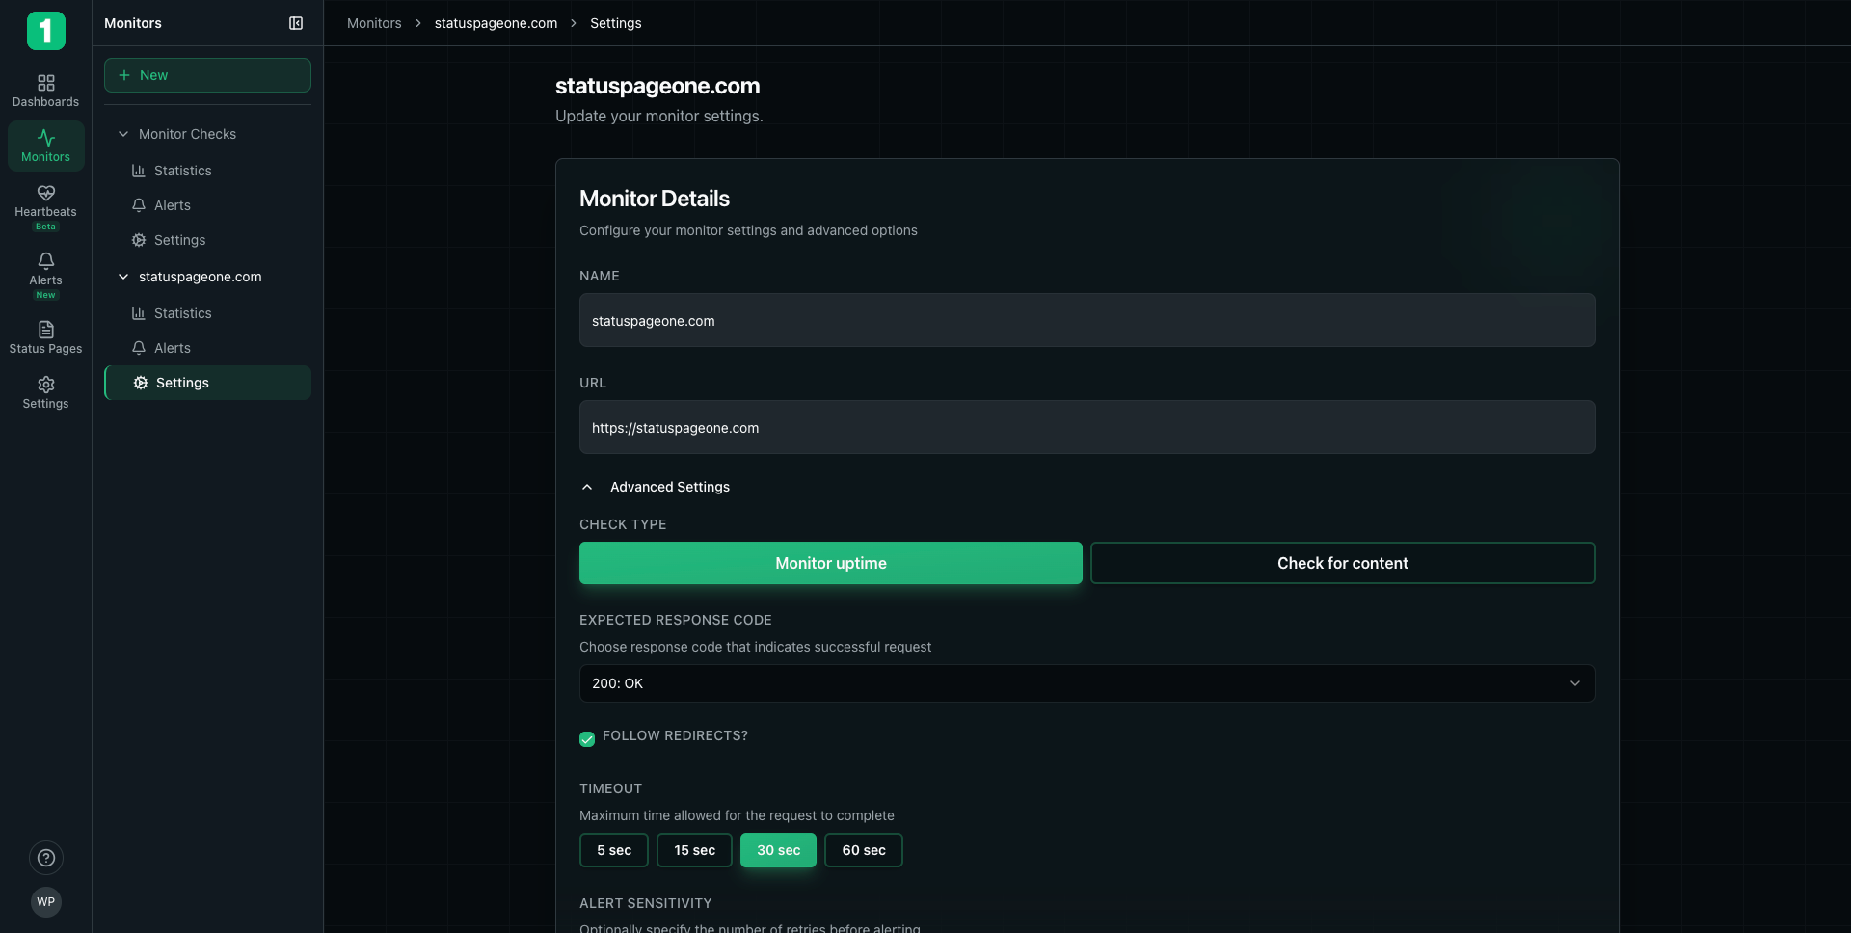Open Statistics under statuspageone.com
This screenshot has height=933, width=1851.
coord(182,313)
